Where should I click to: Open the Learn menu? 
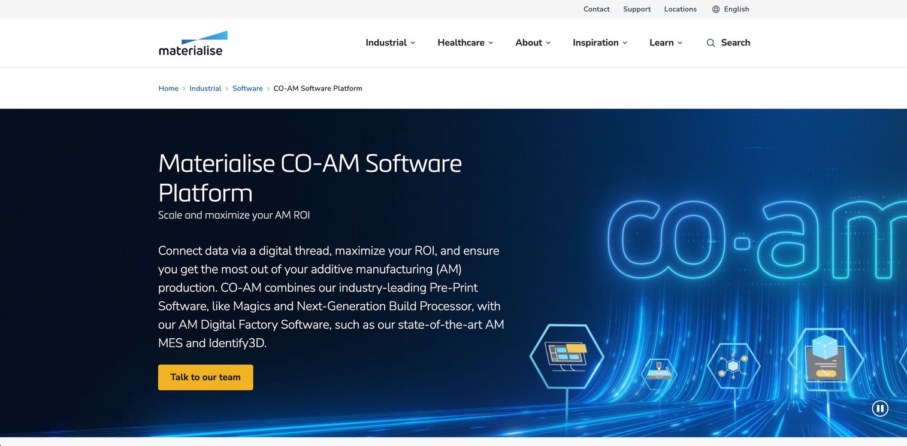coord(666,43)
